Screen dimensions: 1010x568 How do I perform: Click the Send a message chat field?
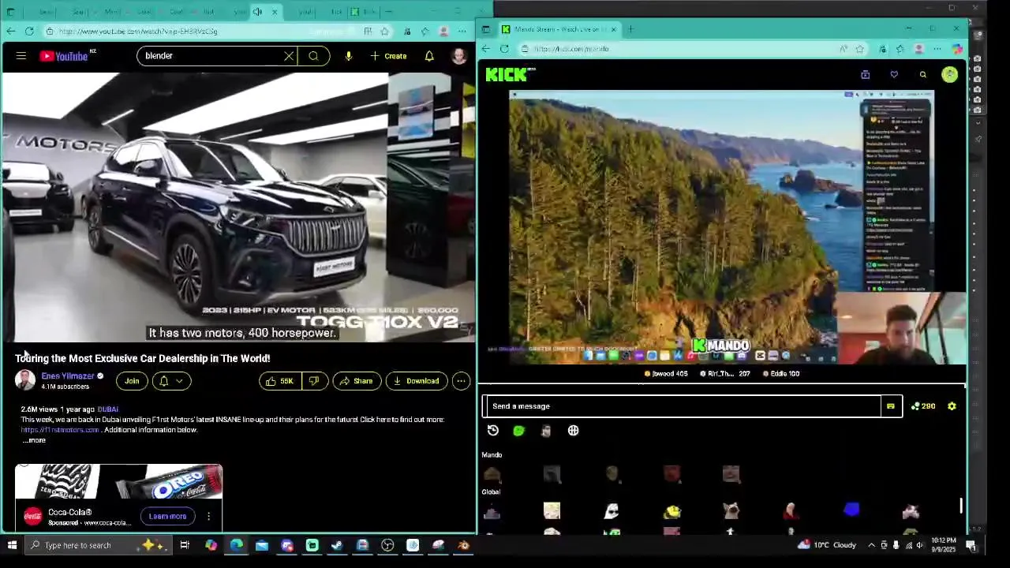[683, 406]
